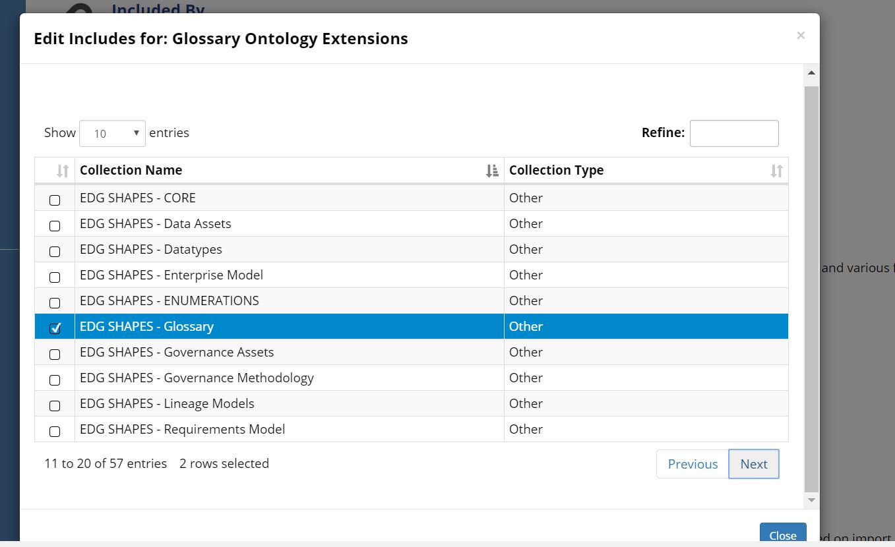Check the EDG SHAPES - ENUMERATIONS checkbox
The height and width of the screenshot is (547, 895).
tap(55, 302)
